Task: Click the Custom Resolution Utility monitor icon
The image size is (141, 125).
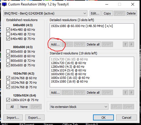Action: click(4, 4)
